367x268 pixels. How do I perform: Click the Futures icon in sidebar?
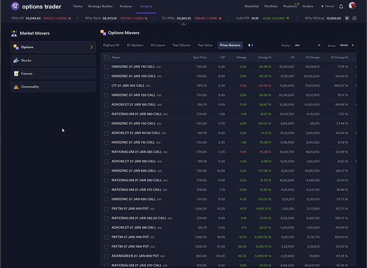coord(16,73)
